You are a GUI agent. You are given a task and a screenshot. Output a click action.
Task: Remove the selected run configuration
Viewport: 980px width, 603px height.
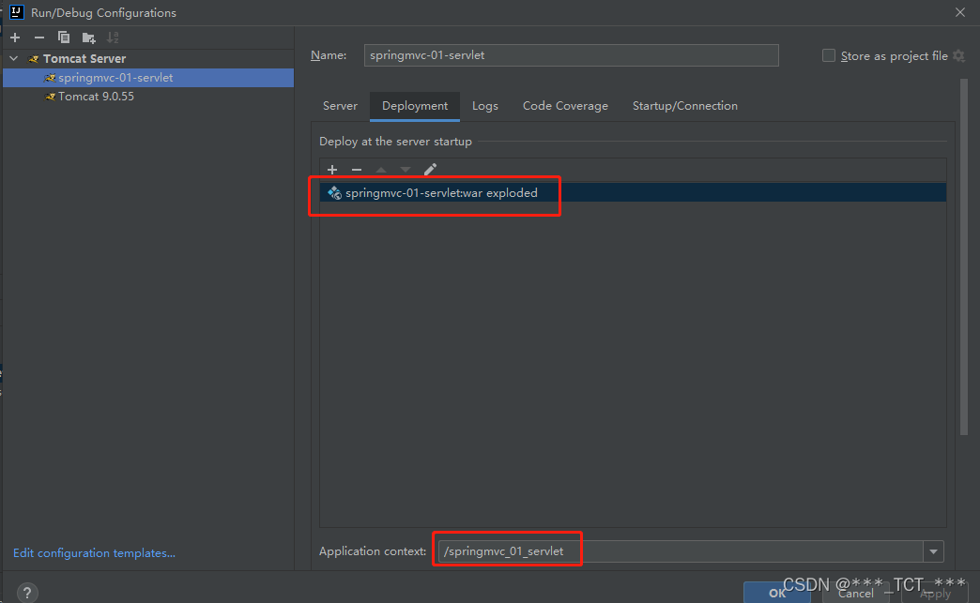[x=38, y=38]
